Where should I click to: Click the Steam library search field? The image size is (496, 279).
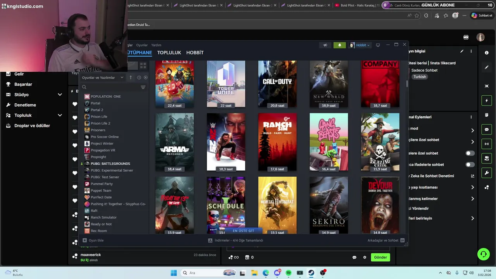coord(112,87)
